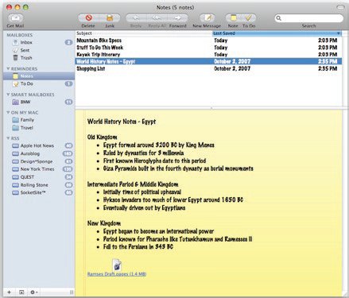The height and width of the screenshot is (298, 349).
Task: Select the Shopping List note
Action: tap(208, 68)
